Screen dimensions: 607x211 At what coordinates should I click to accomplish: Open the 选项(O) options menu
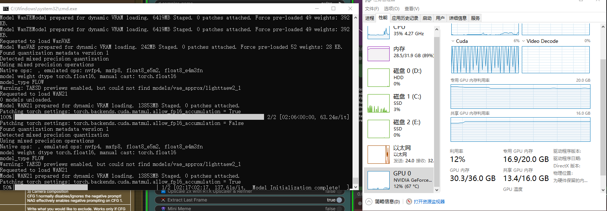coord(391,8)
